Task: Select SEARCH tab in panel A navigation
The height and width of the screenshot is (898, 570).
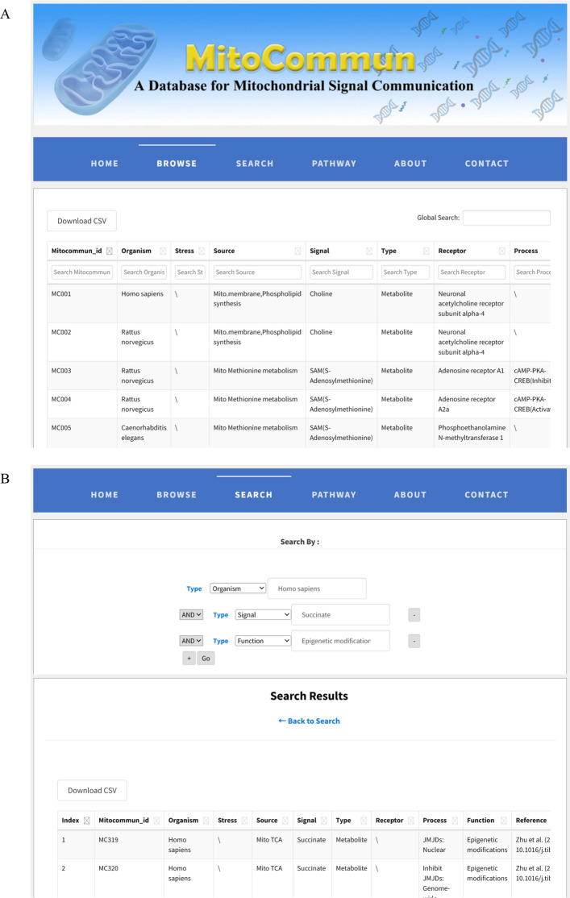Action: 254,163
